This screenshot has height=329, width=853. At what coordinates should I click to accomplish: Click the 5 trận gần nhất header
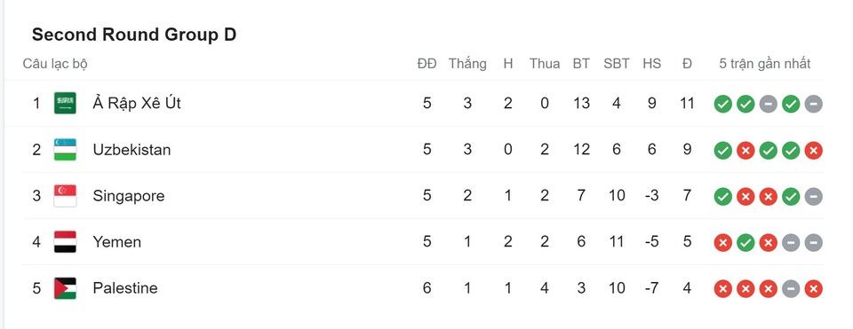pos(764,64)
